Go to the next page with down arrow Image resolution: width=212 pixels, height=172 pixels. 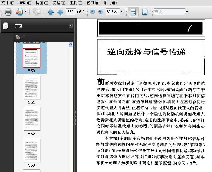click(60, 12)
